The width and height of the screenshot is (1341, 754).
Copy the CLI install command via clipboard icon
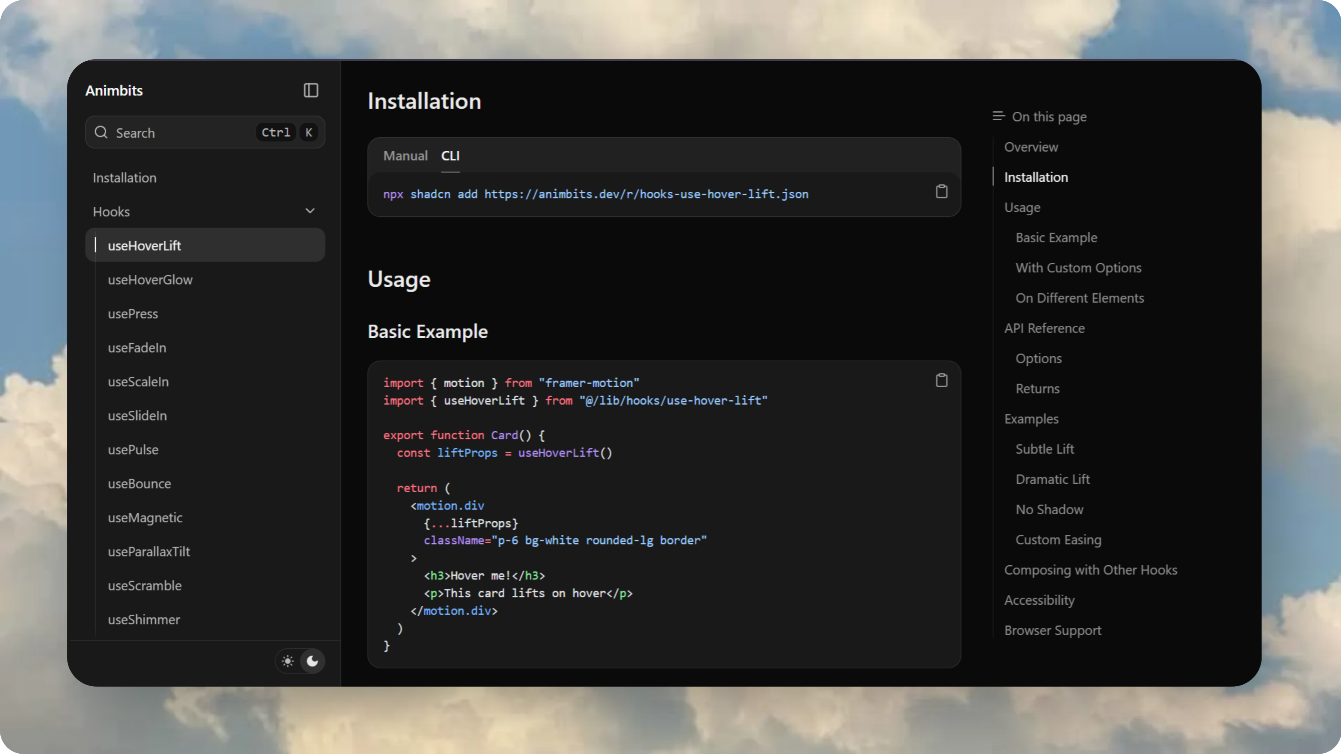pos(941,191)
